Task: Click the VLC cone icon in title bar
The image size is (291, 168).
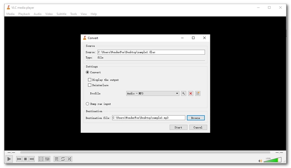Action: point(8,7)
